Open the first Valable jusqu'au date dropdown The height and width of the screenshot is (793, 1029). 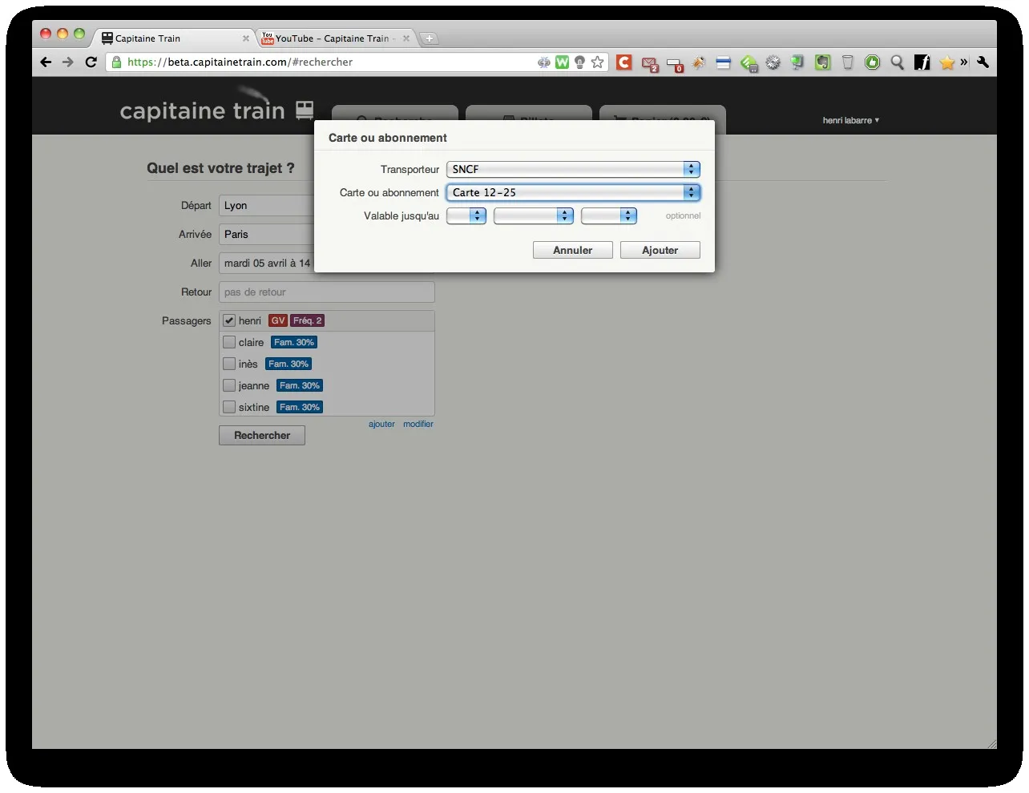click(x=466, y=215)
